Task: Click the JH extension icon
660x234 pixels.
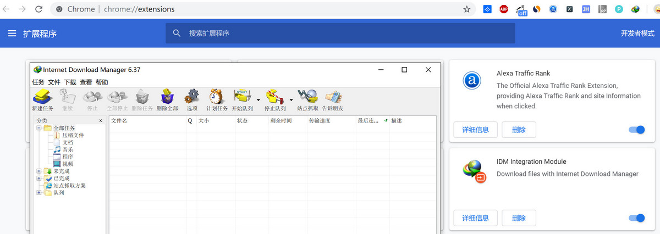Action: [586, 9]
